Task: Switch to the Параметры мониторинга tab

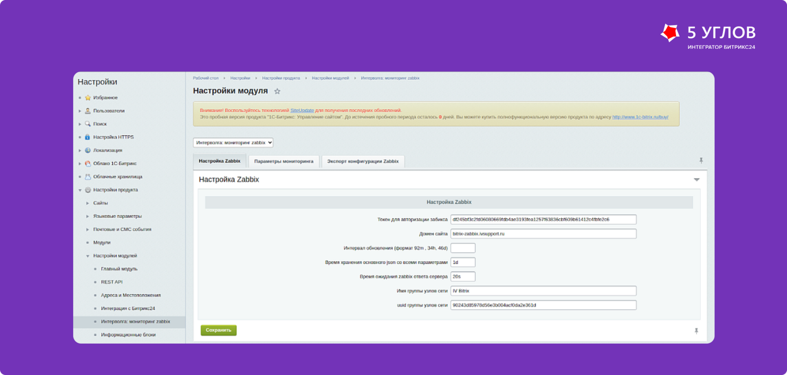Action: tap(284, 162)
